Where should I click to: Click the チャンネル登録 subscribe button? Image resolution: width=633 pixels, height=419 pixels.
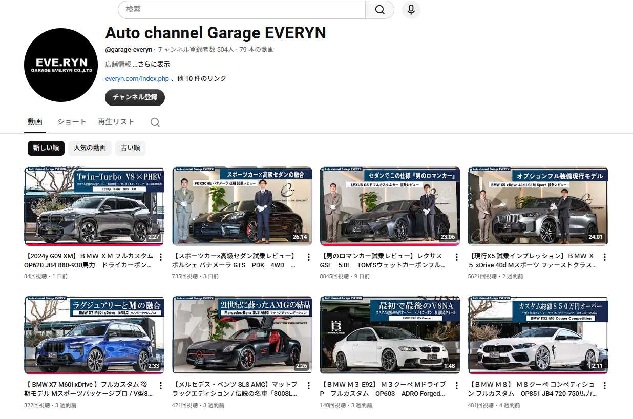point(135,97)
